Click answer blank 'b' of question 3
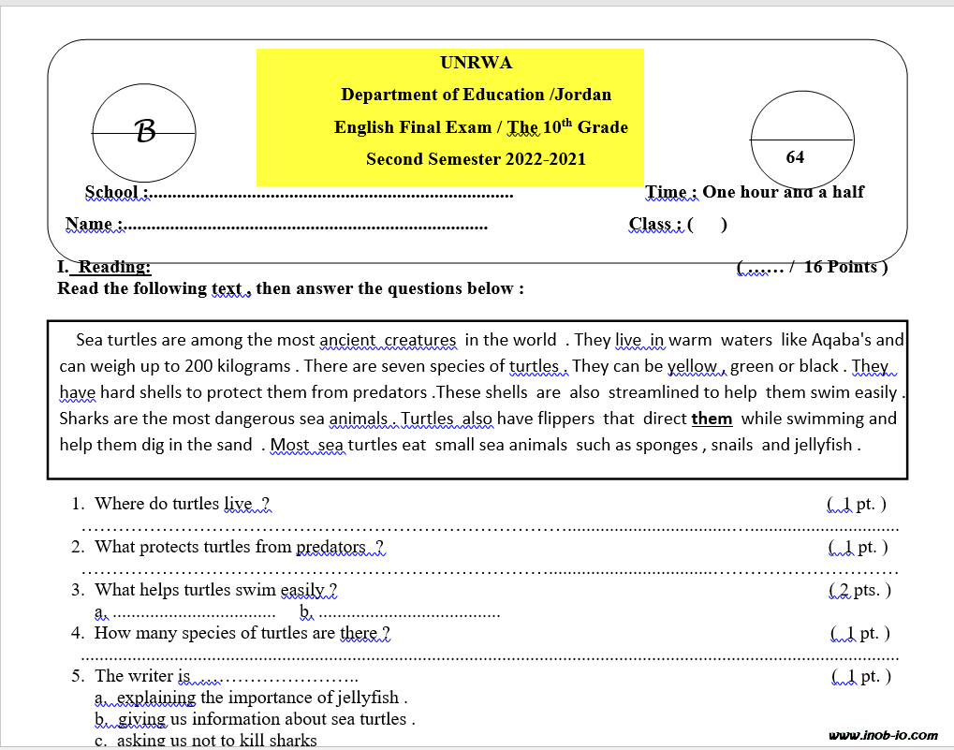This screenshot has width=954, height=750. pyautogui.click(x=409, y=615)
